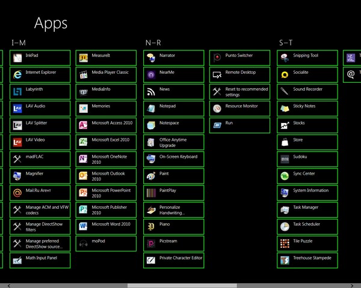Open the PaintPlay tile
This screenshot has height=288, width=361.
174,193
